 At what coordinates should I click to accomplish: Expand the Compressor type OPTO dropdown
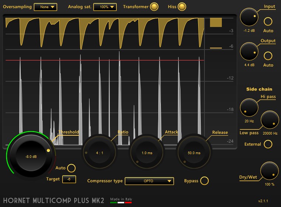pos(149,181)
